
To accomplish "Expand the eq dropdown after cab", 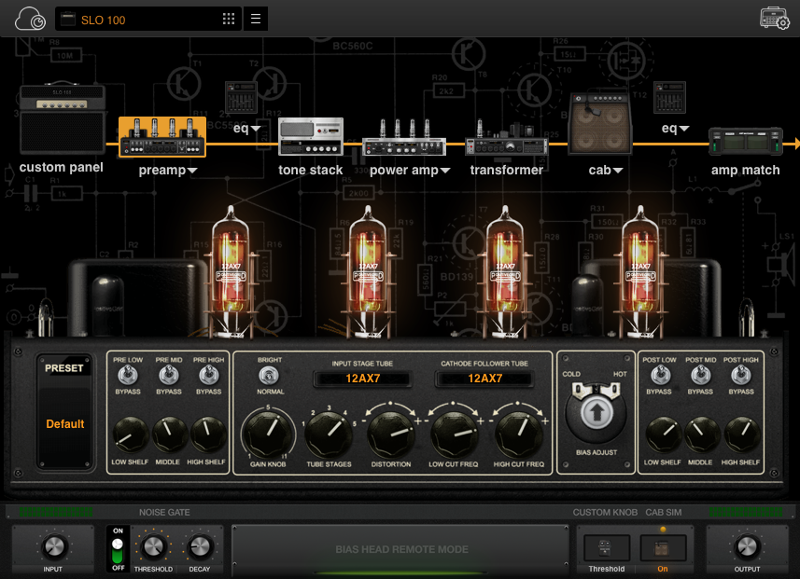I will click(x=674, y=129).
